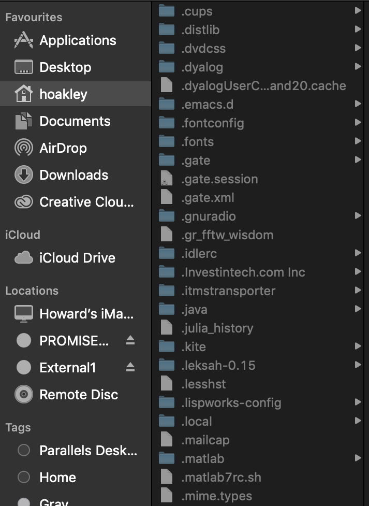Select the .lispworks-config folder
The image size is (369, 506).
[x=231, y=402]
